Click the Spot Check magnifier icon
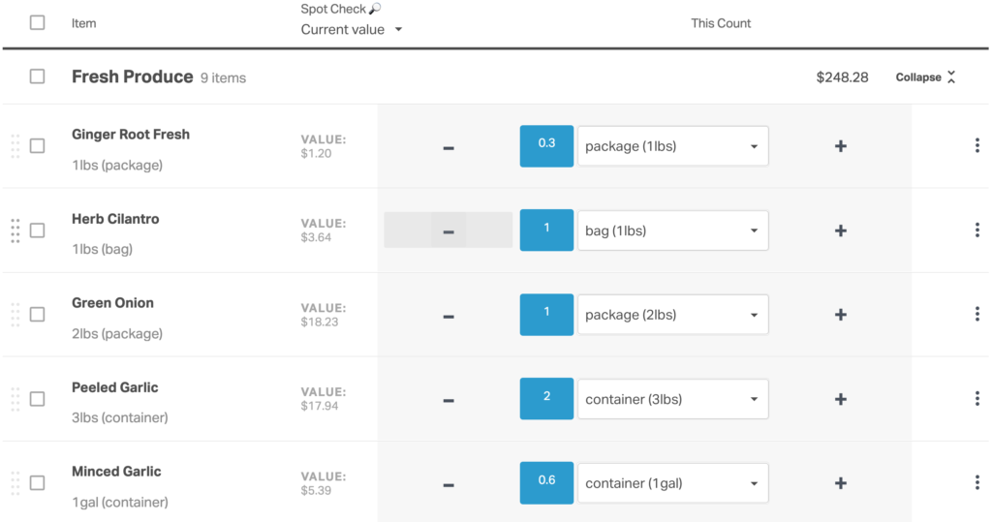 (x=376, y=9)
